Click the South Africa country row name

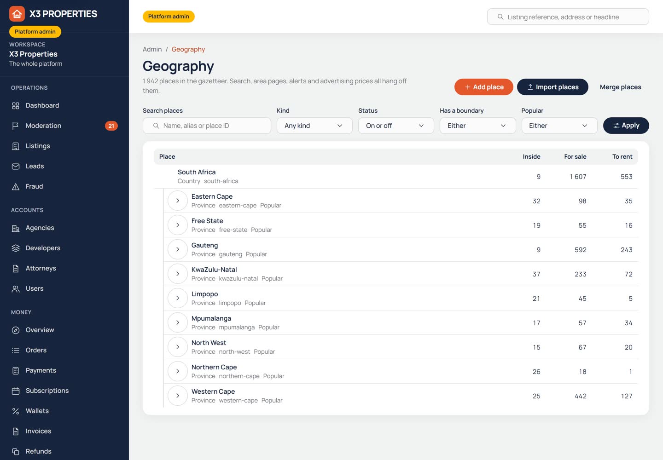tap(197, 172)
